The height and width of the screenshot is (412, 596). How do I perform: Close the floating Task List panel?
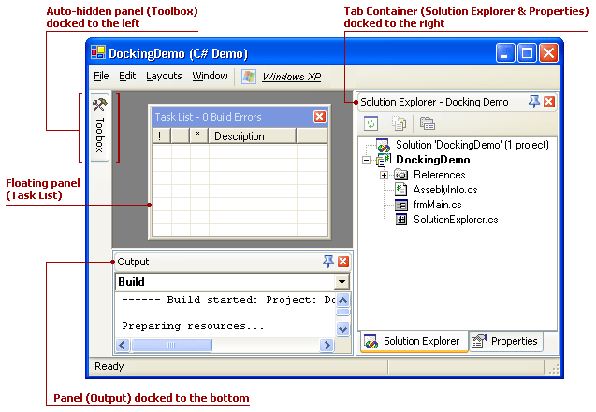click(319, 117)
